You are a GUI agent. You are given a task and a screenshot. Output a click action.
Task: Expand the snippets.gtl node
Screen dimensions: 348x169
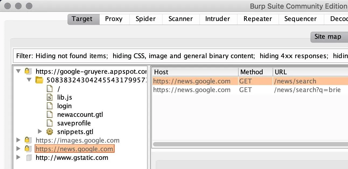tap(40, 132)
